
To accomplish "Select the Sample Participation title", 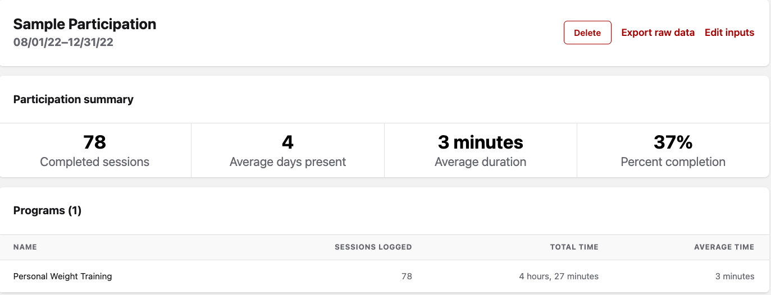I will coord(85,24).
